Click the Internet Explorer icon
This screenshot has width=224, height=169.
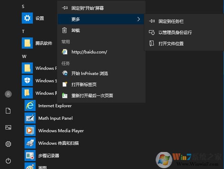(x=30, y=105)
